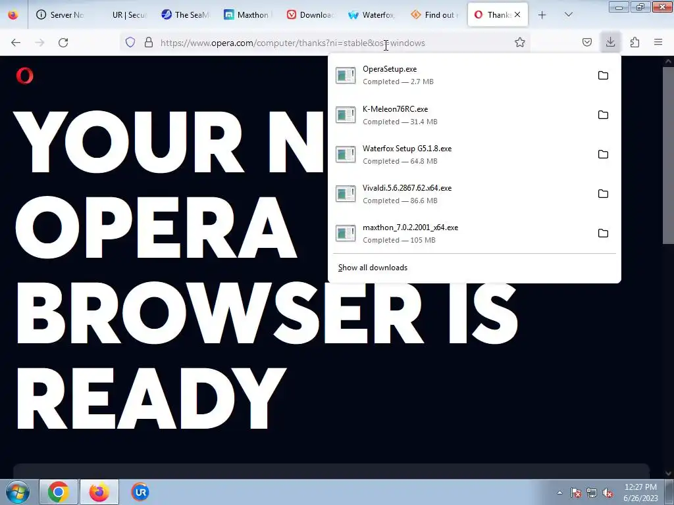Click the scrollbar down arrow

coord(668,473)
